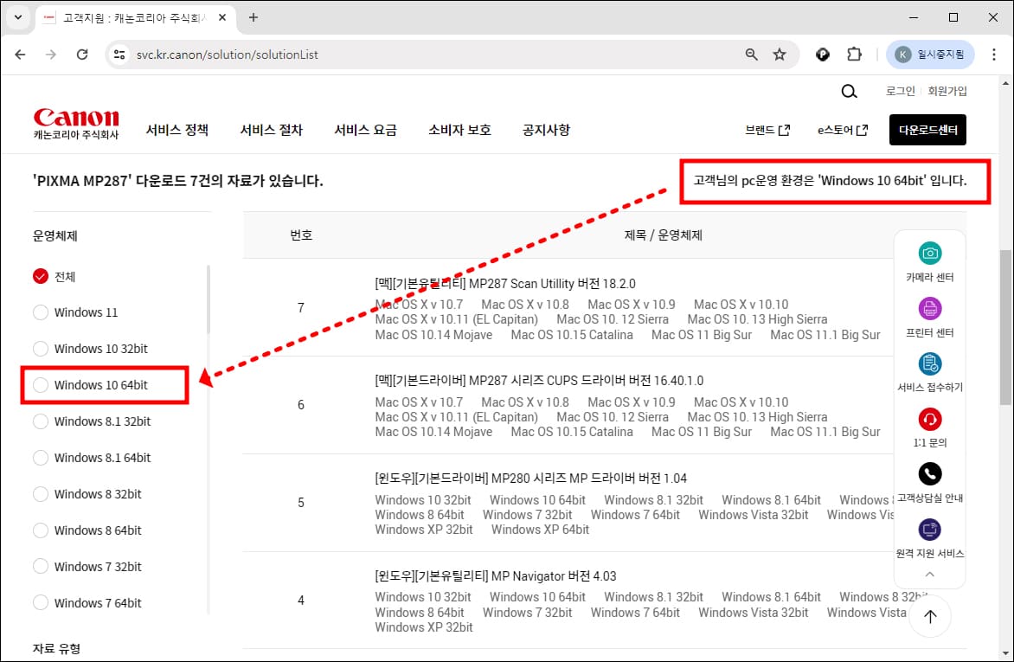
Task: Open the 1:1 문의 headset icon
Action: tap(930, 419)
